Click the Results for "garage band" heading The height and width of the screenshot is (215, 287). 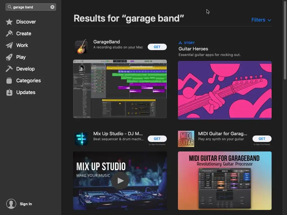(x=129, y=18)
